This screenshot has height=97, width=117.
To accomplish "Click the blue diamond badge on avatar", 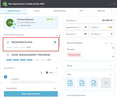I will coord(14,23).
